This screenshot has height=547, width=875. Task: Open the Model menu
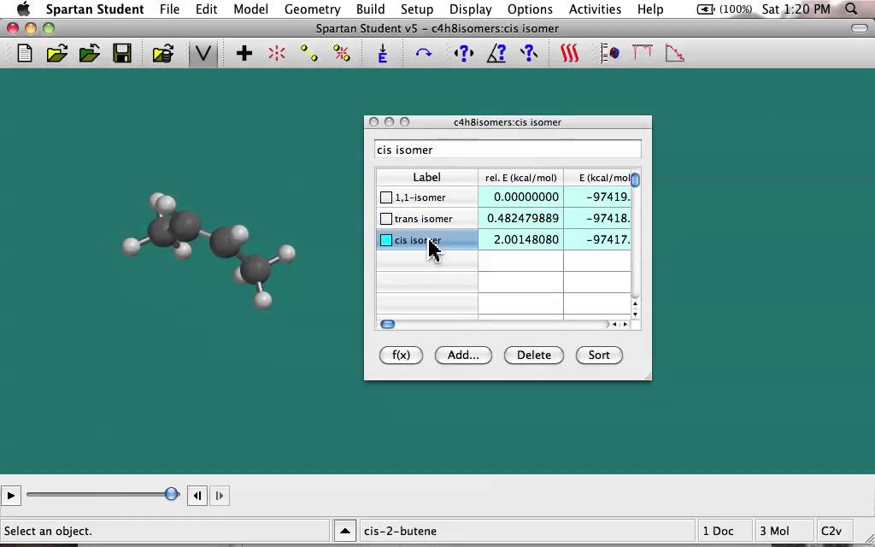tap(250, 9)
